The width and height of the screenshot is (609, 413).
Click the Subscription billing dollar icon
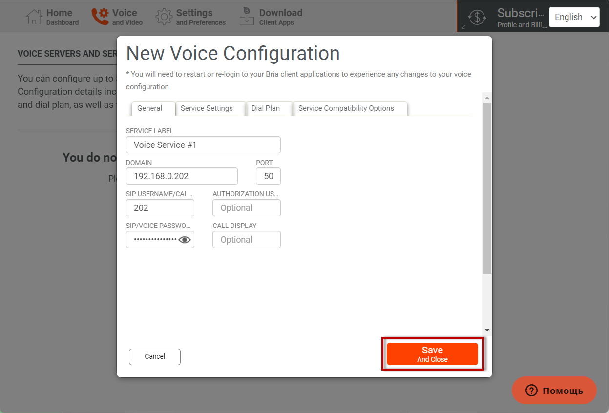tap(477, 17)
